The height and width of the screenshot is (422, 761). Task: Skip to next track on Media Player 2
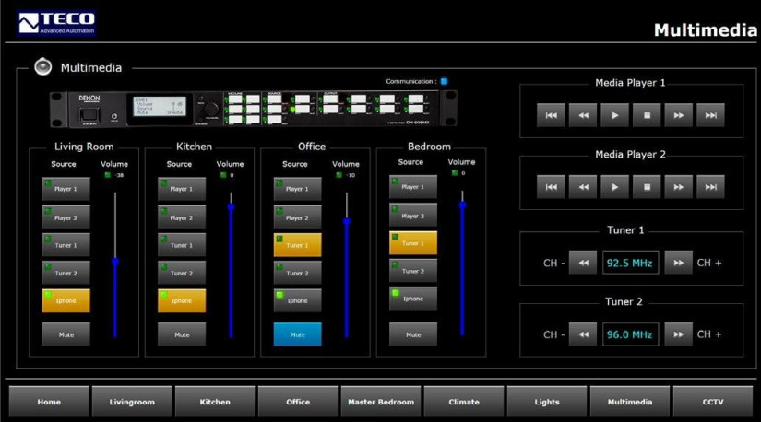(x=710, y=187)
